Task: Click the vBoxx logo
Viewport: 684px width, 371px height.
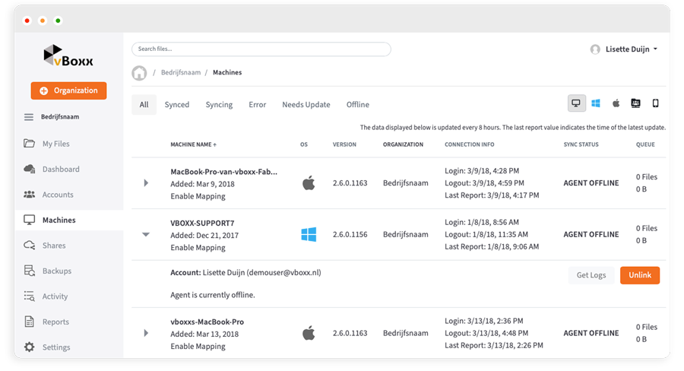Action: [x=68, y=57]
